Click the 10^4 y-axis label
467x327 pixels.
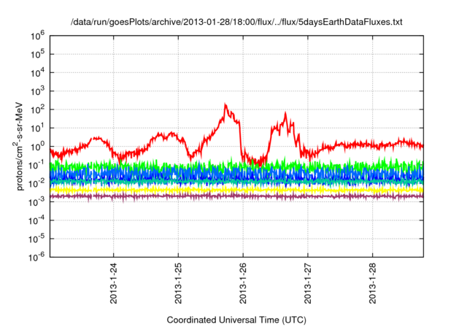tap(37, 73)
